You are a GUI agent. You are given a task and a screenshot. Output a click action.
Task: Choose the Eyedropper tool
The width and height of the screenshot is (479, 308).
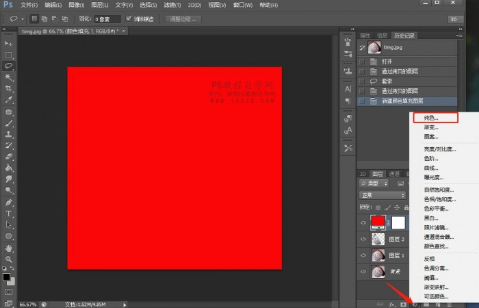(x=9, y=100)
